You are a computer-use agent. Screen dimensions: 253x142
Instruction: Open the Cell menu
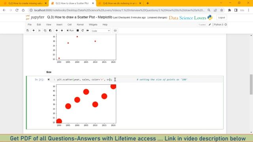click(x=70, y=24)
